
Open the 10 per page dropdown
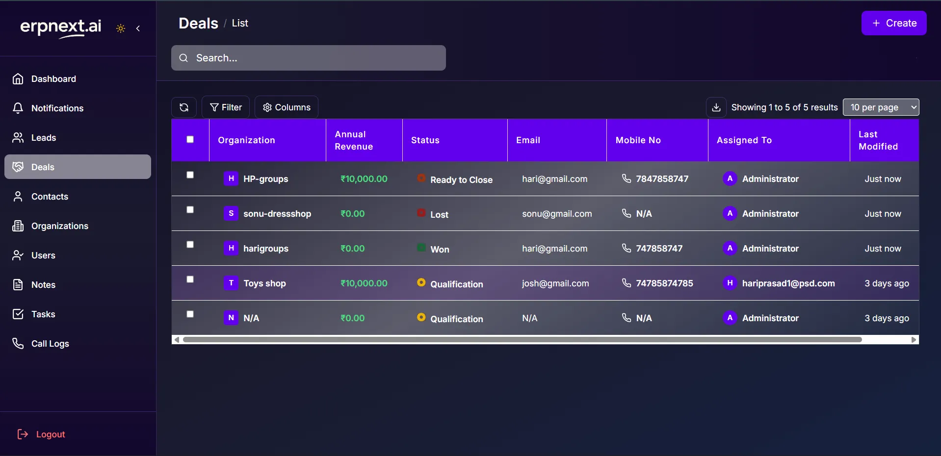pos(881,107)
